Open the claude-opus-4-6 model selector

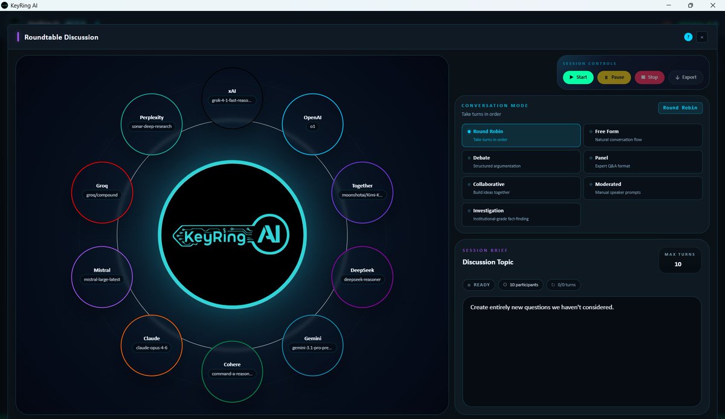152,348
